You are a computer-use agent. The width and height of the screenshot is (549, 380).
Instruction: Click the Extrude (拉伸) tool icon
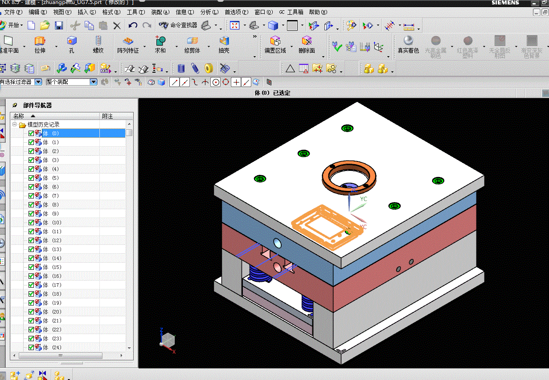(40, 41)
